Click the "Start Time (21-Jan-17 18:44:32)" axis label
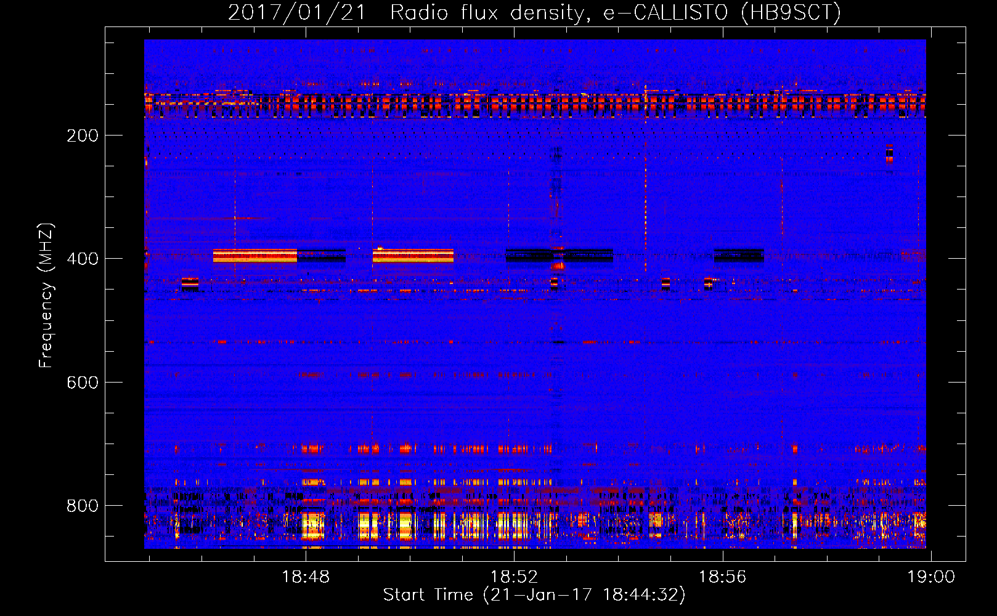The height and width of the screenshot is (616, 997). 534,595
